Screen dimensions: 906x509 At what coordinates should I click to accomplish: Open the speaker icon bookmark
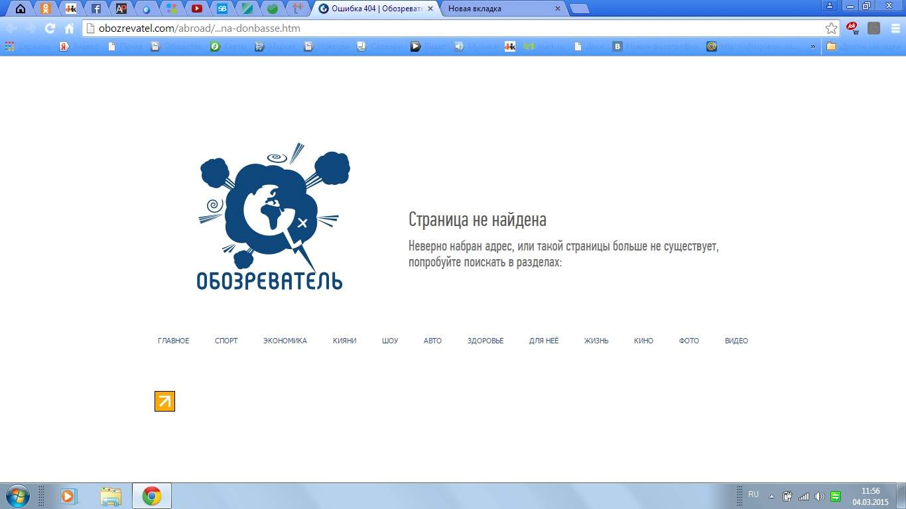pyautogui.click(x=459, y=46)
